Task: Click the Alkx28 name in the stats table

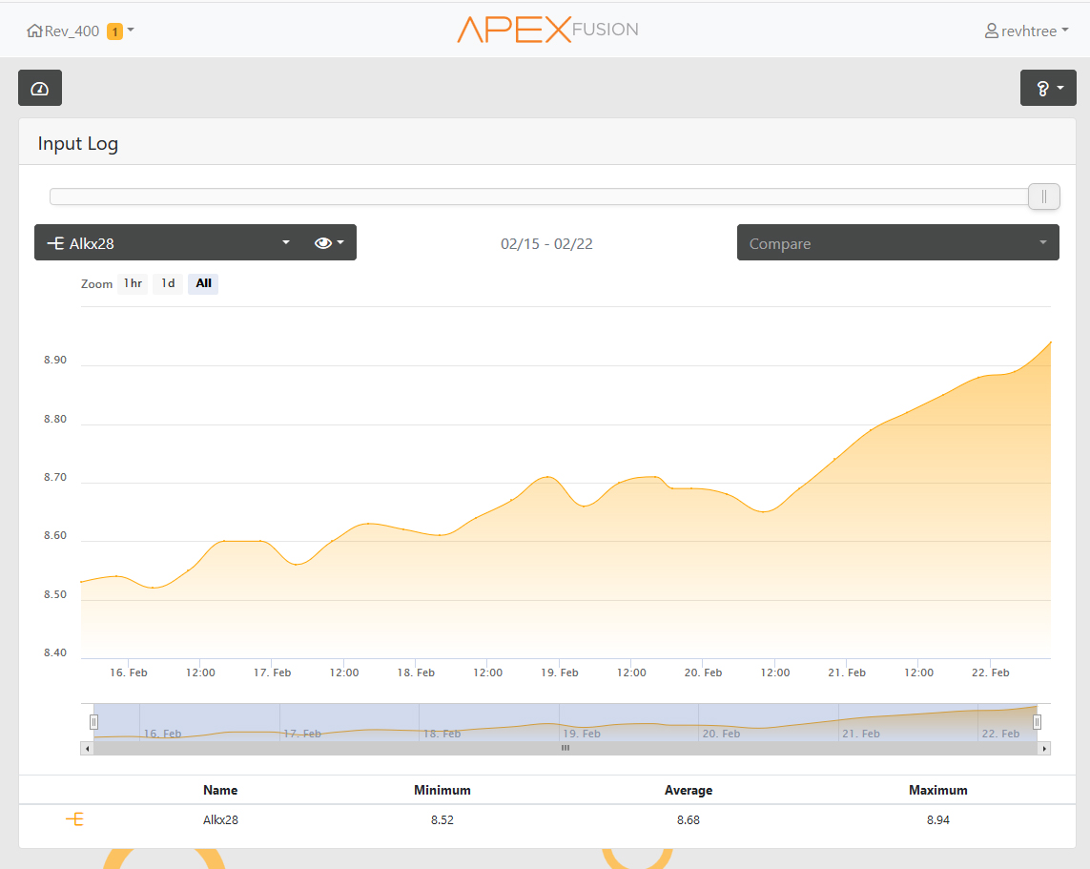Action: (x=220, y=820)
